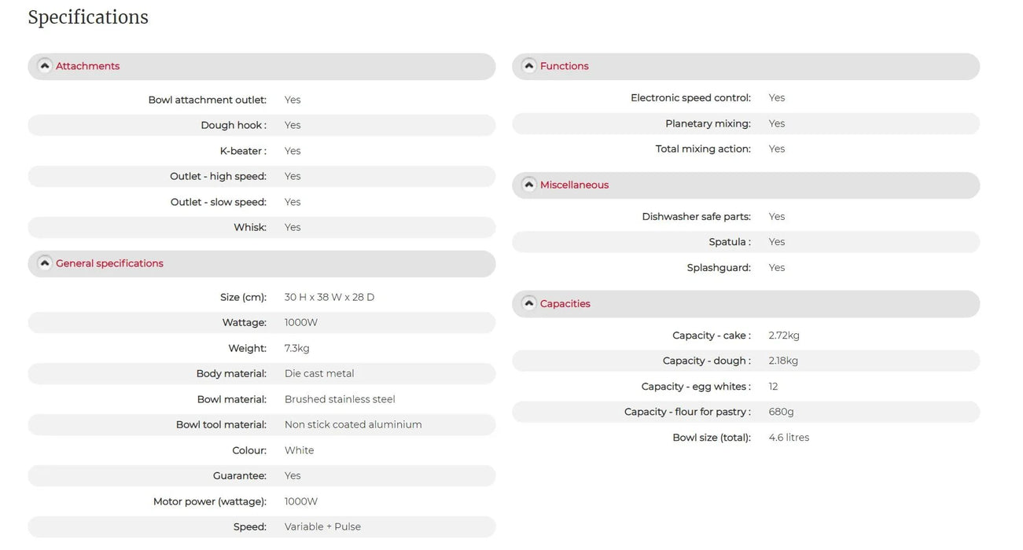Click the Variable + Pulse speed value
This screenshot has height=550, width=1023.
click(322, 526)
